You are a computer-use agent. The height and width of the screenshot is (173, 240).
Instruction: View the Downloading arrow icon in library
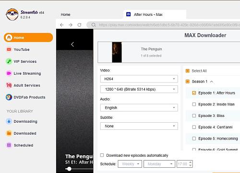9,121
